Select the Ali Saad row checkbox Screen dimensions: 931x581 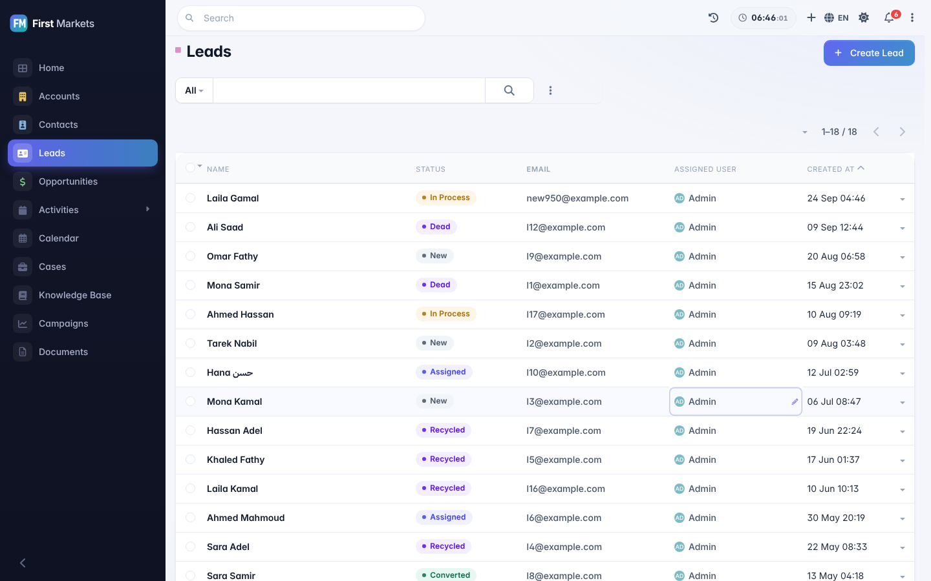[190, 227]
